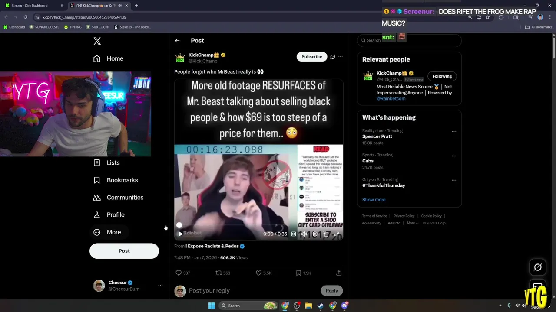Subscribe to KickChamp

tap(312, 57)
